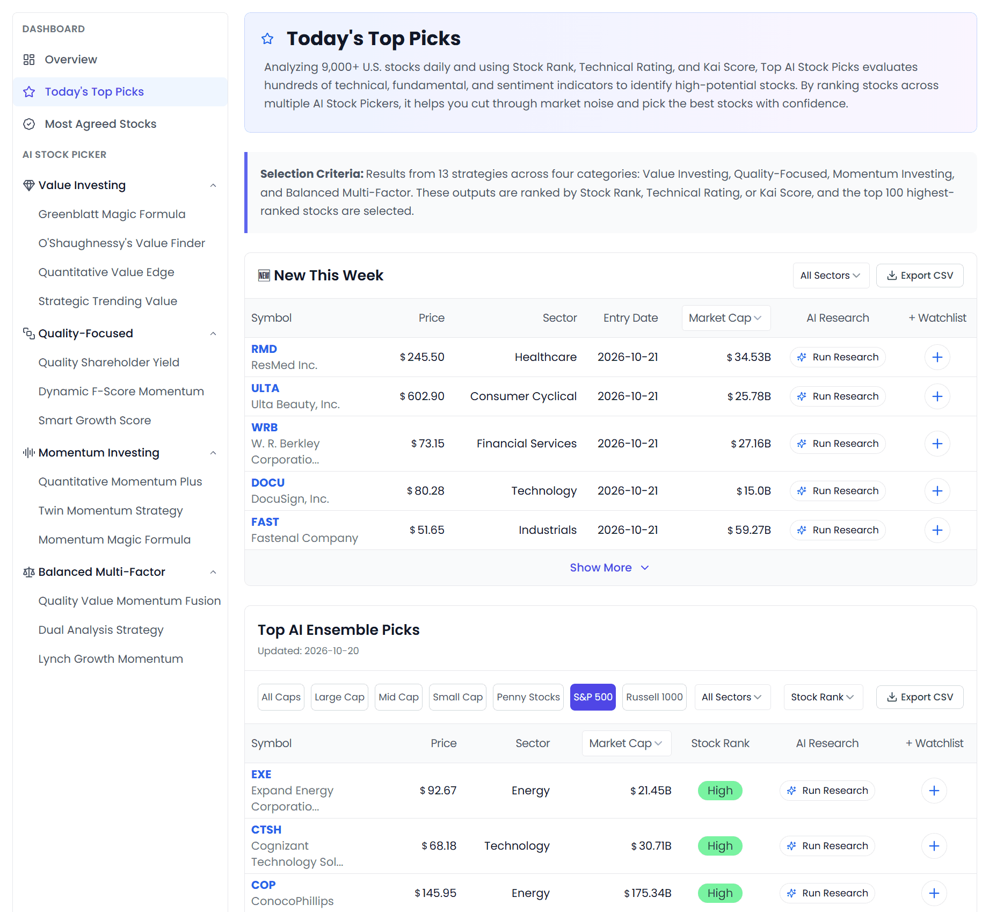
Task: Collapse the Momentum Investing section
Action: 213,453
